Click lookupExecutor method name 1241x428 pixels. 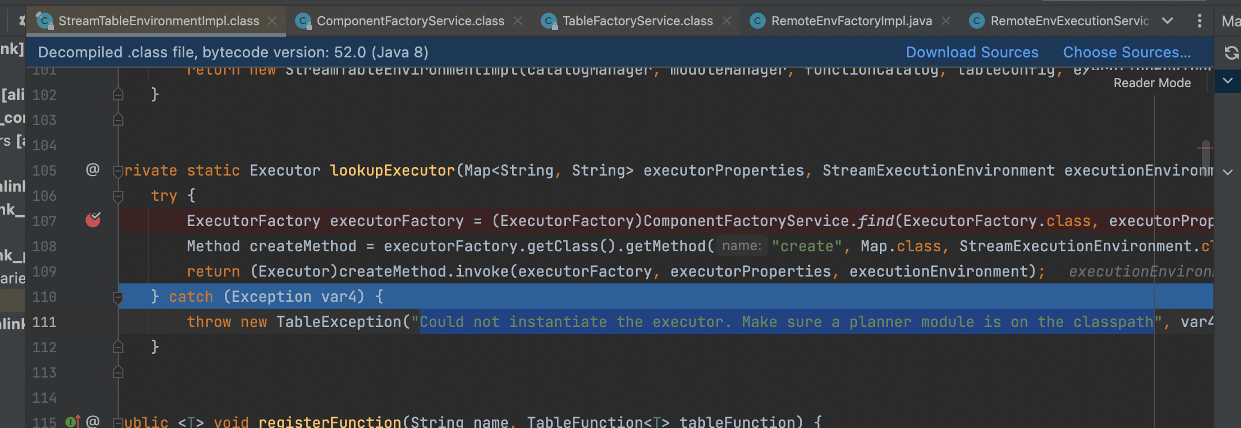point(392,170)
